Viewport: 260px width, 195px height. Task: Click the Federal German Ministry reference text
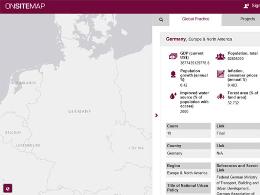[x=238, y=185]
